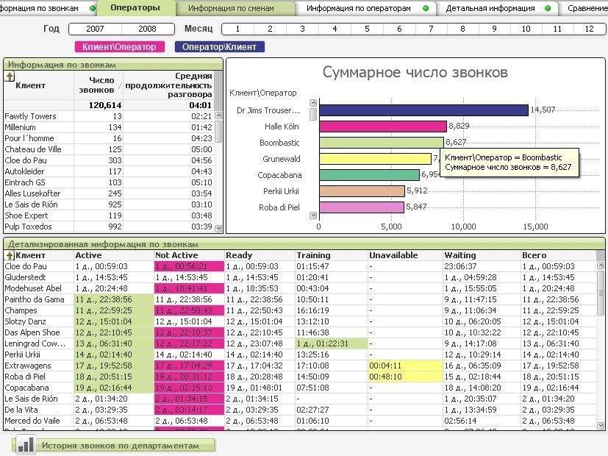
Task: Click the dark blue Dr Jims Trouser bar
Action: 423,110
